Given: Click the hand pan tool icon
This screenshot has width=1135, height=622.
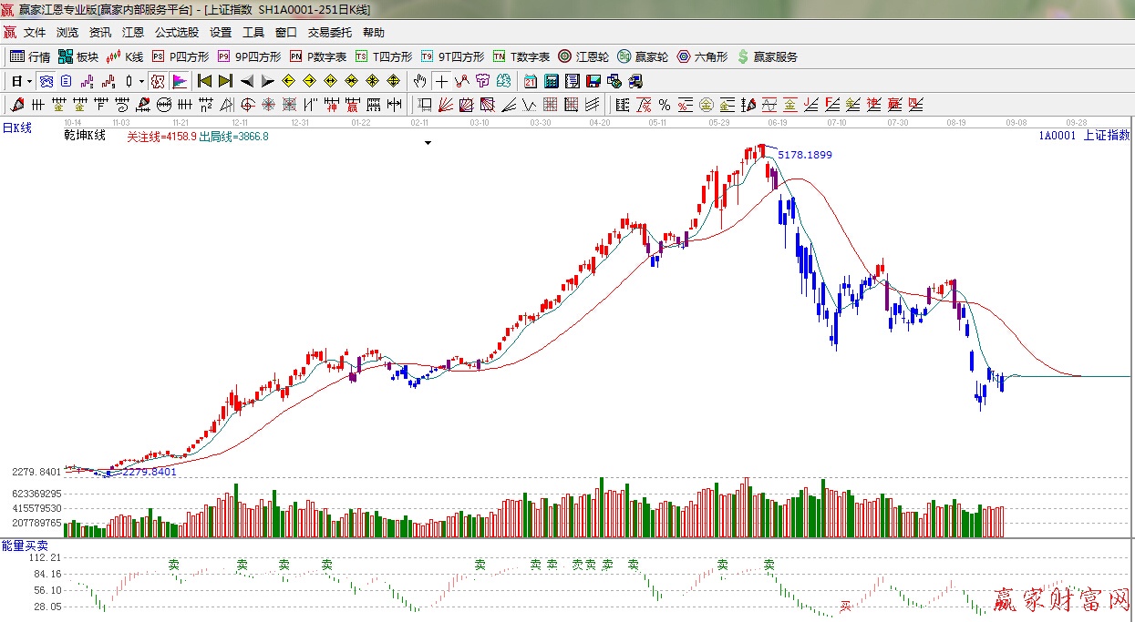Looking at the screenshot, I should (x=419, y=81).
